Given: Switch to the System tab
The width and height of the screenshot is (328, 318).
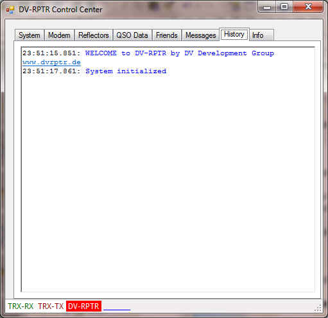Looking at the screenshot, I should 30,35.
